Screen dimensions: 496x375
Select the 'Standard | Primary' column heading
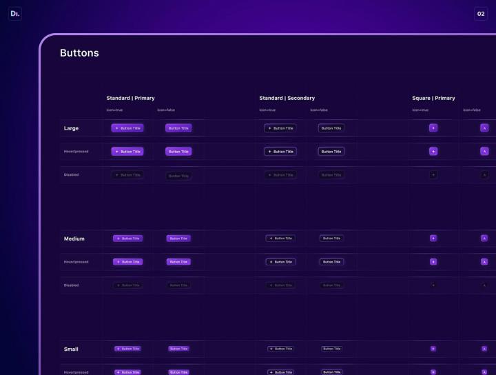coord(130,98)
